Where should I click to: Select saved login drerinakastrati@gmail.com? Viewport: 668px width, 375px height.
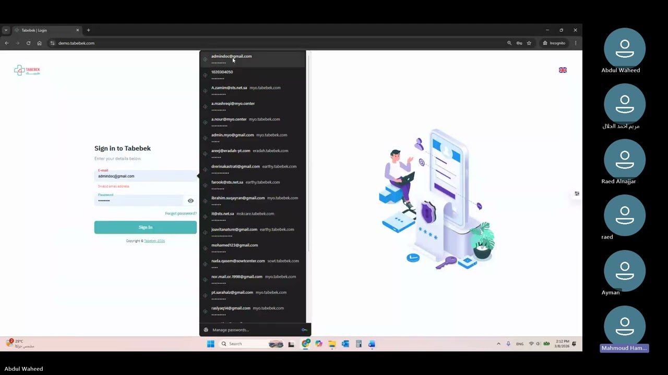[x=253, y=169]
